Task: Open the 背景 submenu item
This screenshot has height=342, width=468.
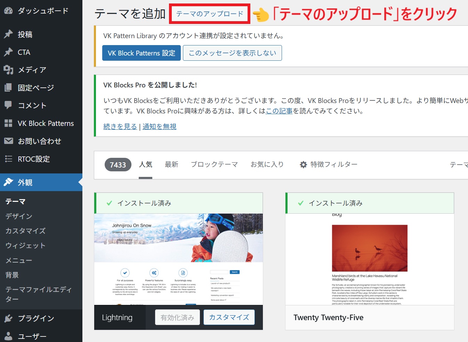Action: [x=12, y=275]
